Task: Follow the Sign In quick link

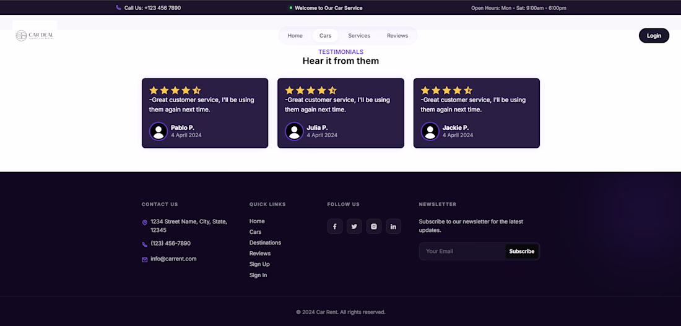Action: (258, 275)
